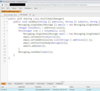This screenshot has width=100, height=91.
Task: Go back with the left arrow icon
Action: click(40, 8)
